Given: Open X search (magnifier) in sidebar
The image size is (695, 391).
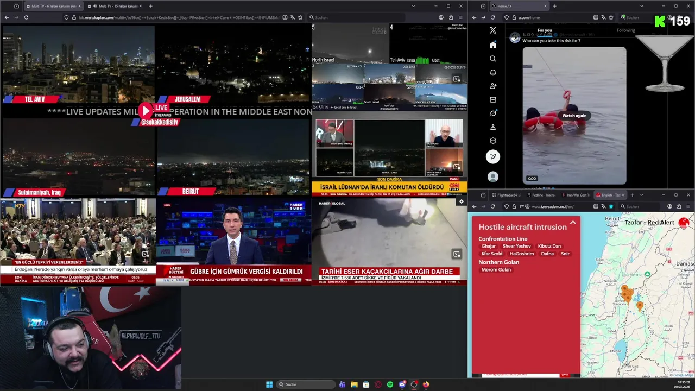Looking at the screenshot, I should (x=493, y=59).
